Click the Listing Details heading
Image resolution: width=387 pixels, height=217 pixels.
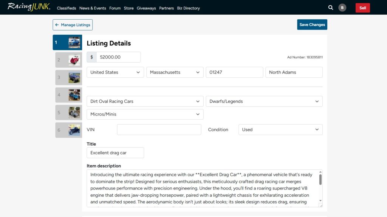click(x=108, y=43)
